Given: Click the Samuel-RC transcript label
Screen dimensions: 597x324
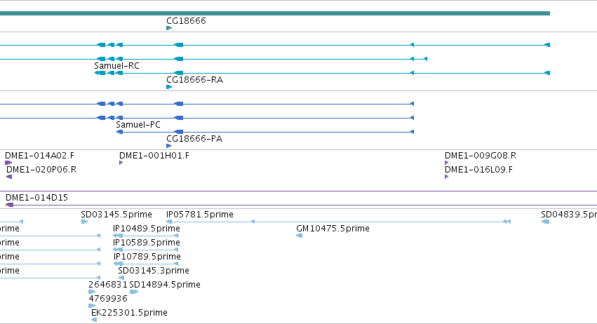Looking at the screenshot, I should click(116, 66).
